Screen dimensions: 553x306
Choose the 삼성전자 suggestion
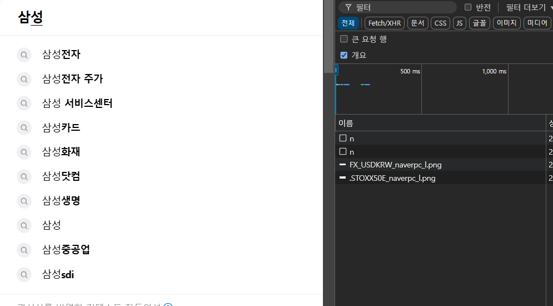point(61,55)
